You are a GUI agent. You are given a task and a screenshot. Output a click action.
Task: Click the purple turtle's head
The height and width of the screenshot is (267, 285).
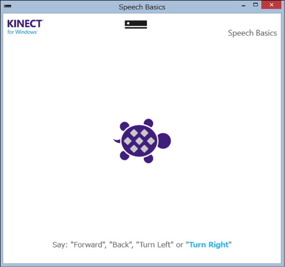(164, 141)
